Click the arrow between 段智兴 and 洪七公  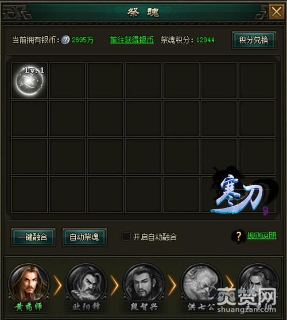click(172, 286)
